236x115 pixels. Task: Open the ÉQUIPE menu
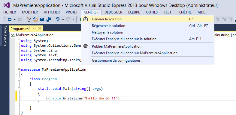point(134,12)
